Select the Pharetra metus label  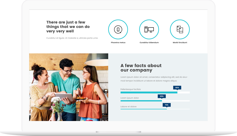pos(118,43)
